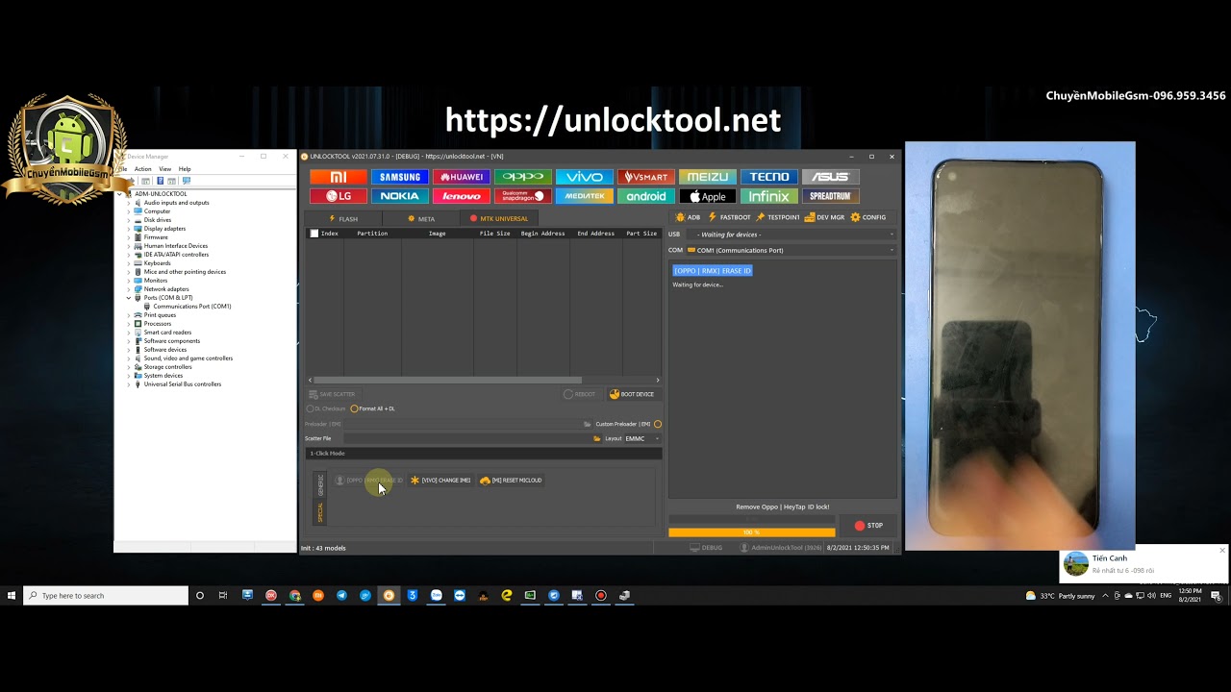Select the Infinix brand tile

tap(769, 196)
